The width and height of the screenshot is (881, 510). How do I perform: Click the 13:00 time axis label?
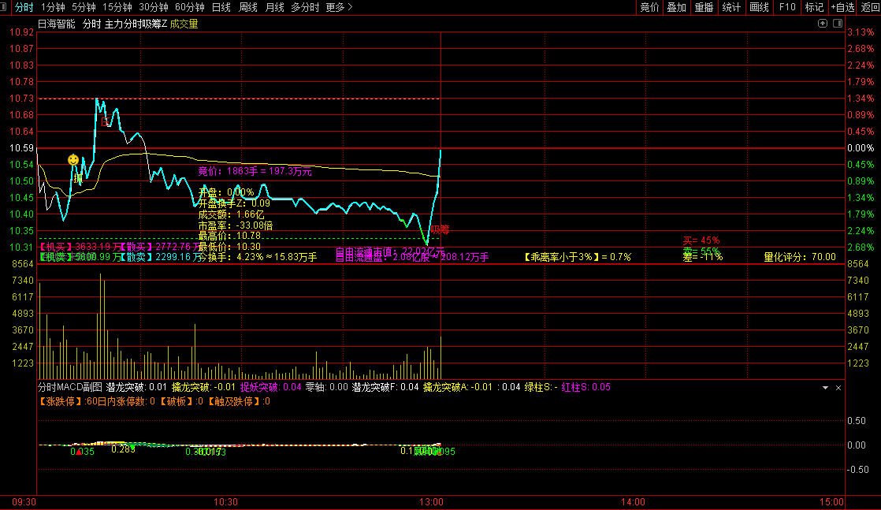431,501
